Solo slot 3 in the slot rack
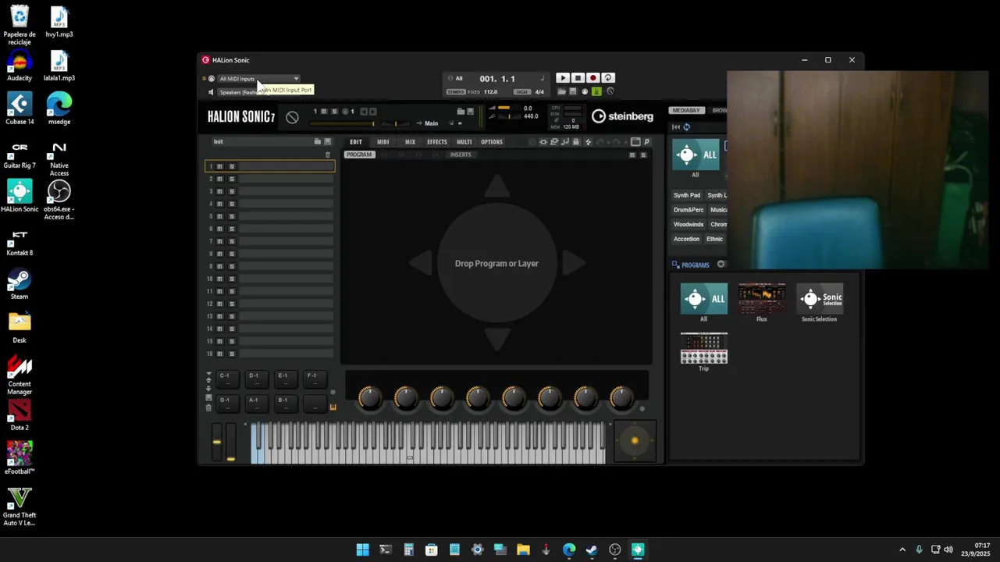The width and height of the screenshot is (1000, 562). click(x=232, y=191)
